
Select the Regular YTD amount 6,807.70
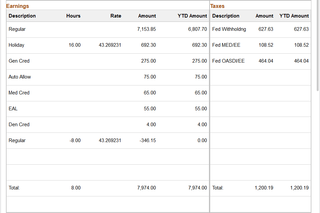(x=198, y=29)
